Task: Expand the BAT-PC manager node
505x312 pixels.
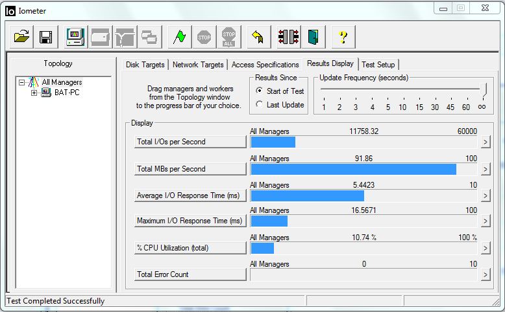Action: pos(34,93)
